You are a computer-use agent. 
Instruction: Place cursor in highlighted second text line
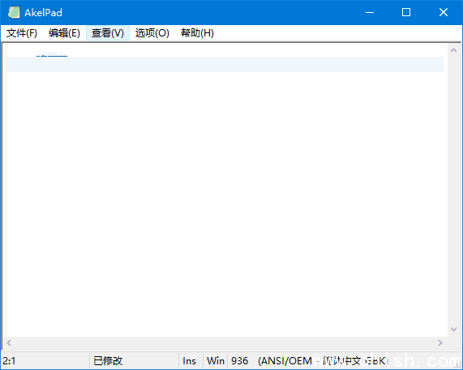225,64
